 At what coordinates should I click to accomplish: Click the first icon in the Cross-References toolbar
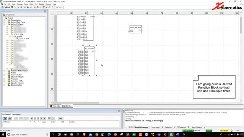click(x=5, y=118)
